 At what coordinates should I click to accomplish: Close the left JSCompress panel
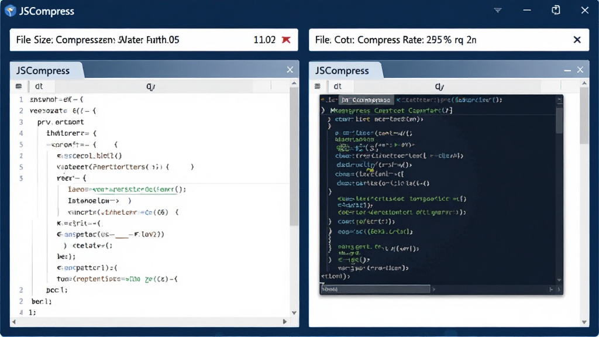coord(290,70)
